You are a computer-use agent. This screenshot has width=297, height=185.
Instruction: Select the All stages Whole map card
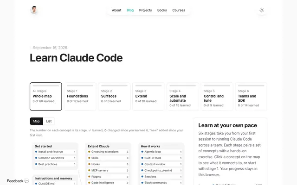[x=46, y=97]
